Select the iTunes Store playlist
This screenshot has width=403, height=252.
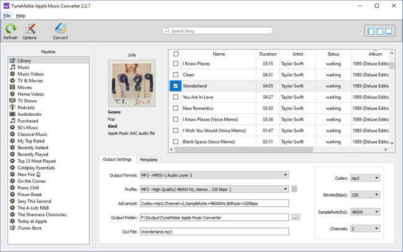(29, 228)
